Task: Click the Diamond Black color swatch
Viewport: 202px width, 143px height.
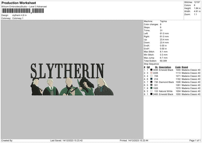Action: click(151, 82)
